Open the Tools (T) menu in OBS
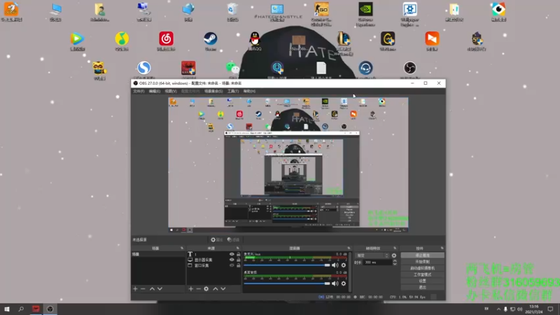The height and width of the screenshot is (315, 560). point(233,91)
